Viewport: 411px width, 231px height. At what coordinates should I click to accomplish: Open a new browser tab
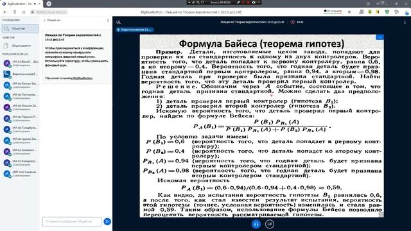49,4
